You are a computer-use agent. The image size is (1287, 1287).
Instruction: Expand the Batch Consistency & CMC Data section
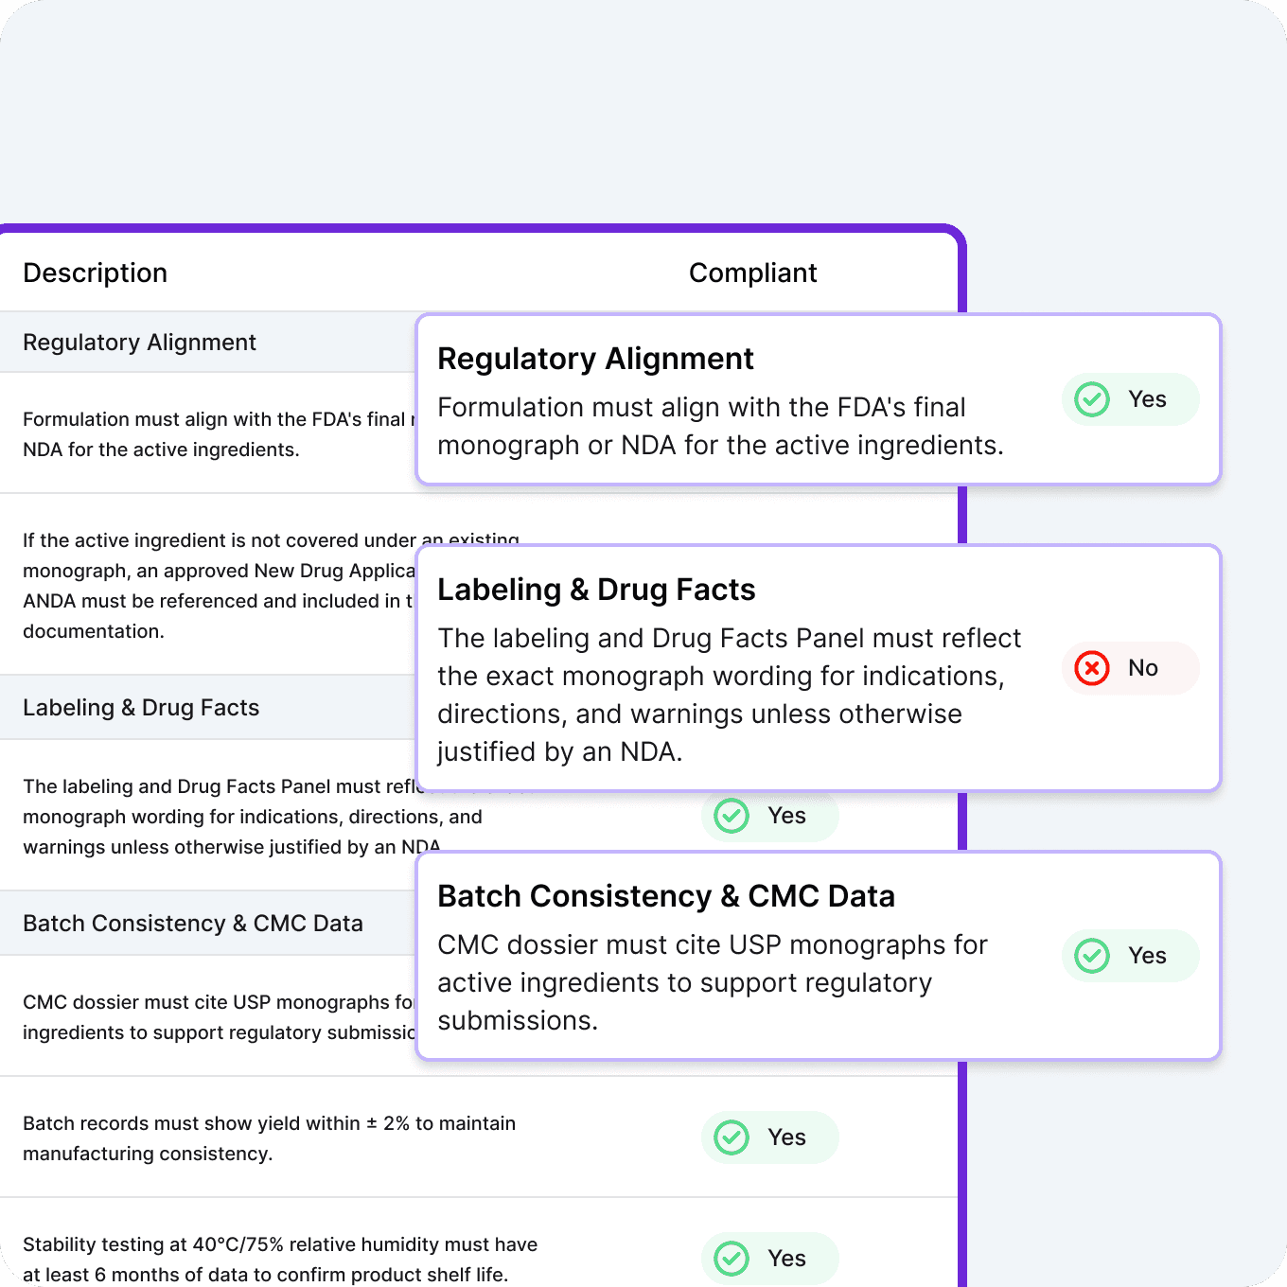tap(193, 923)
